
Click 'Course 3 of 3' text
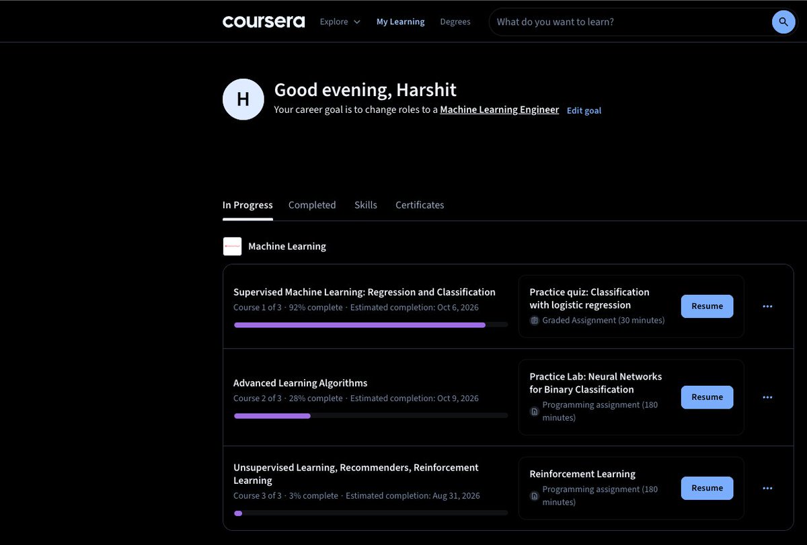click(x=258, y=496)
